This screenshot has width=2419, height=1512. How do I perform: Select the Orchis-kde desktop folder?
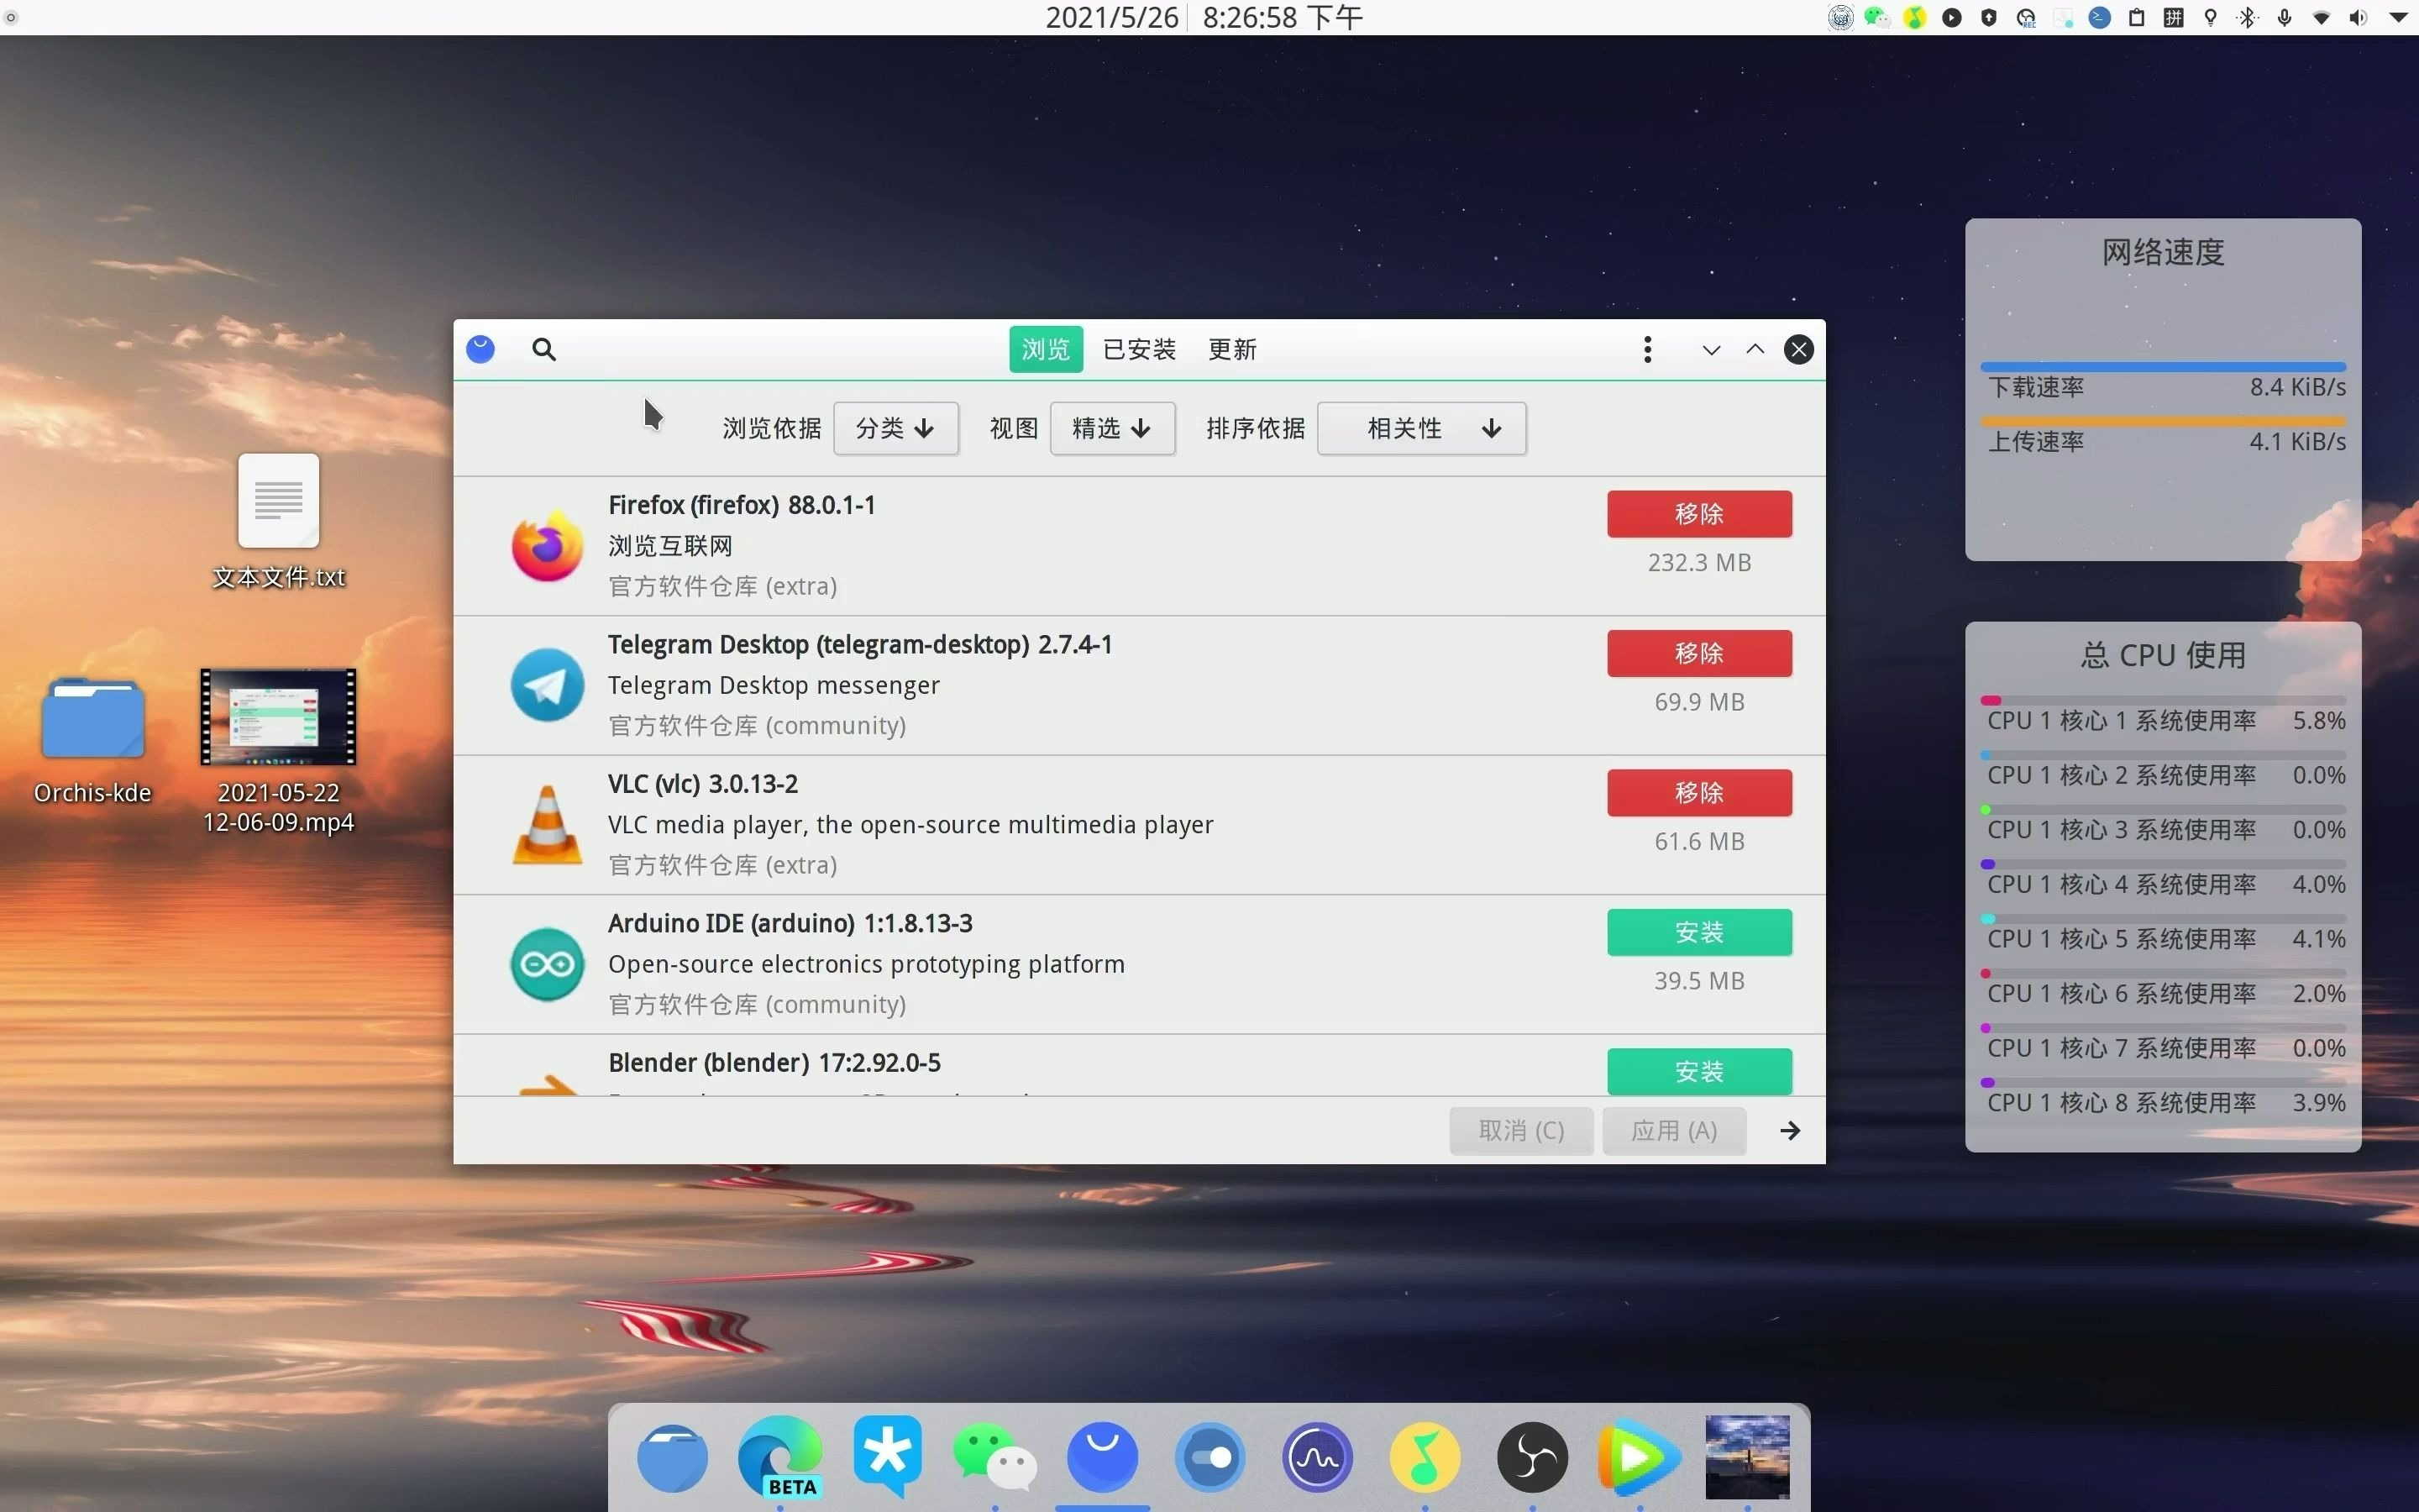(93, 742)
